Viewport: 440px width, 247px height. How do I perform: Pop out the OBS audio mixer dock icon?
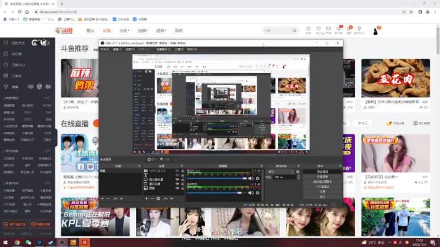tap(262, 166)
